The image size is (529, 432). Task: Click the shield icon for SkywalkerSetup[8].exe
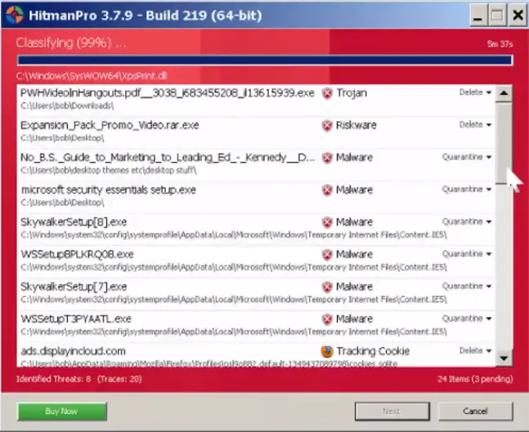tap(327, 223)
